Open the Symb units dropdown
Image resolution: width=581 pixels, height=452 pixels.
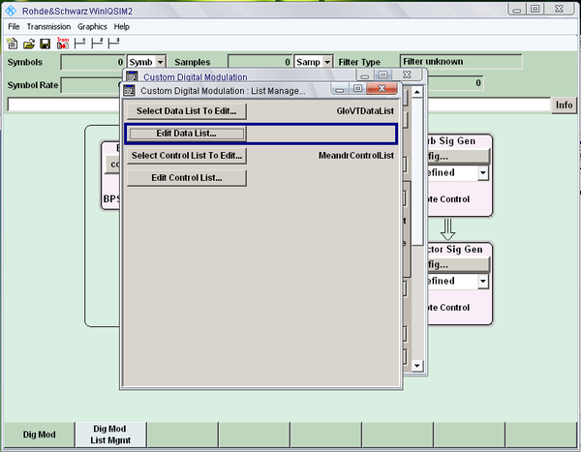pyautogui.click(x=160, y=62)
